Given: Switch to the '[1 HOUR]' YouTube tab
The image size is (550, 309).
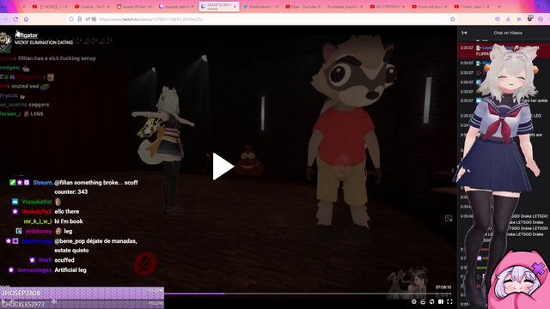Looking at the screenshot, I should point(49,7).
